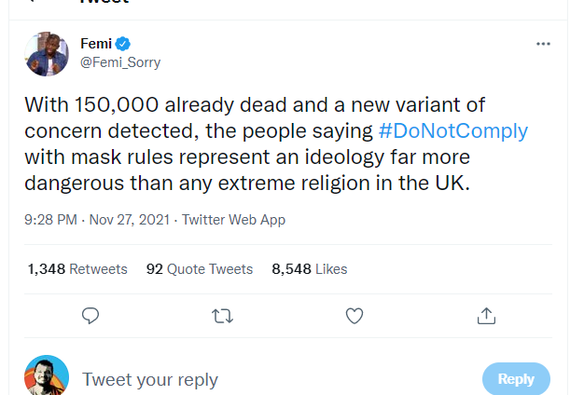Open the #DoNotComply hashtag link

453,130
